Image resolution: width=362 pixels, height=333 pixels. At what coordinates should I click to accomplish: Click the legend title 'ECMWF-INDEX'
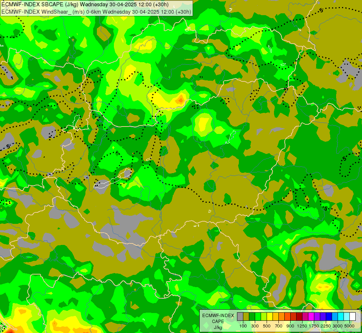tap(218, 316)
